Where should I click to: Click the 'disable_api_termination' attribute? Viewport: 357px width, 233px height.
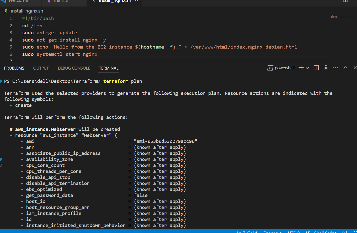(58, 183)
